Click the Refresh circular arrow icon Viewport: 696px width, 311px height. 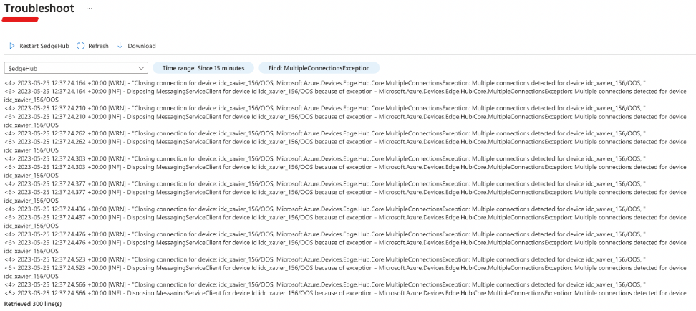tap(80, 46)
